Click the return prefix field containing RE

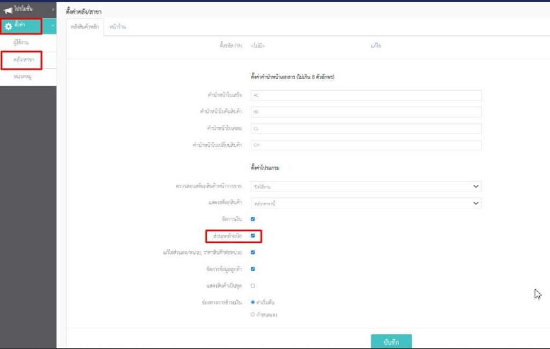(366, 112)
